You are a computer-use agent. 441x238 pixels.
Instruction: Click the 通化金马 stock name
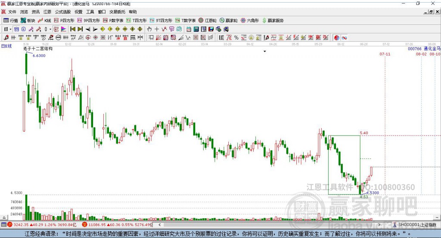(432, 49)
